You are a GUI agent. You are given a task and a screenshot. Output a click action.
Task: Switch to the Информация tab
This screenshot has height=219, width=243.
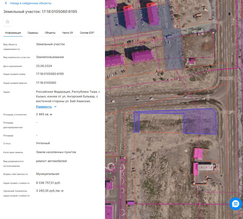click(13, 33)
